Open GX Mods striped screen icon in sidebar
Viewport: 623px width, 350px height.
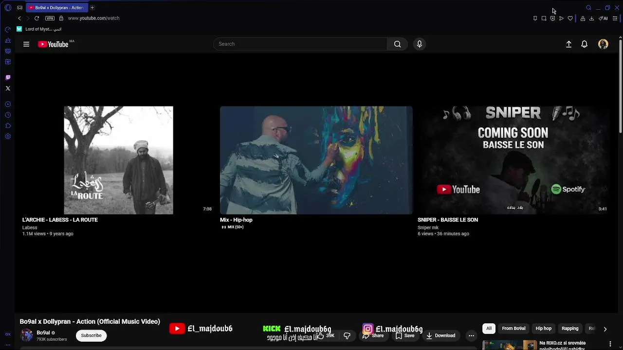(8, 51)
